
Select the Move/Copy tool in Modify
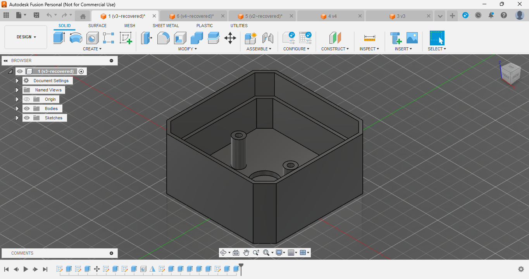click(230, 38)
